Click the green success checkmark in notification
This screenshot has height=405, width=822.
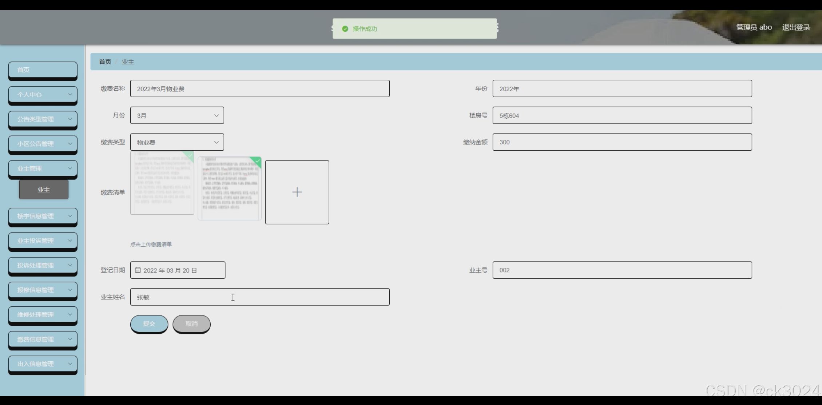(x=345, y=29)
